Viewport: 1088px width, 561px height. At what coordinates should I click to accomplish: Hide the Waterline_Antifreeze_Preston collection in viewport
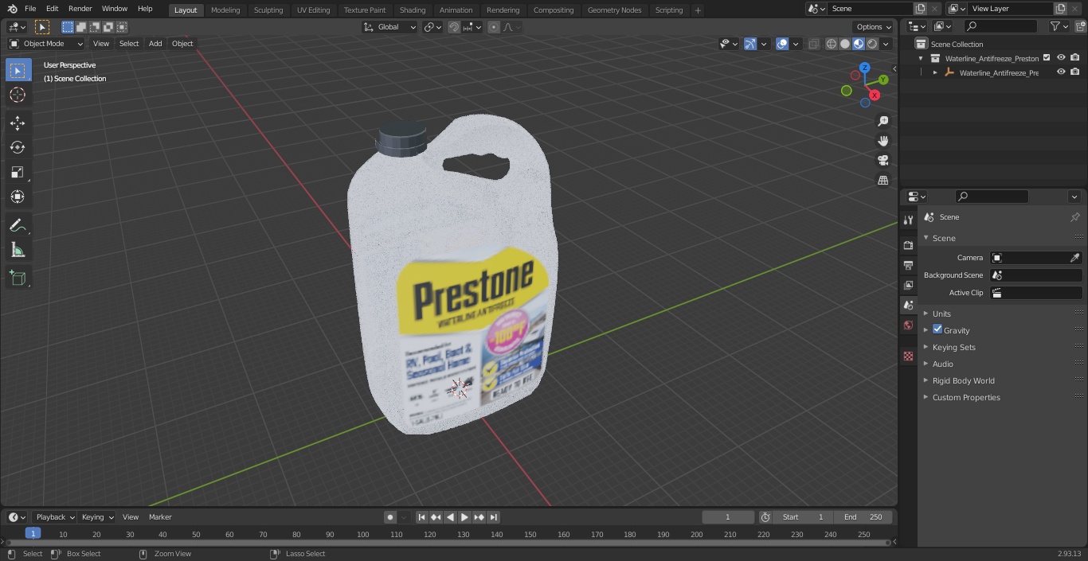pos(1061,58)
